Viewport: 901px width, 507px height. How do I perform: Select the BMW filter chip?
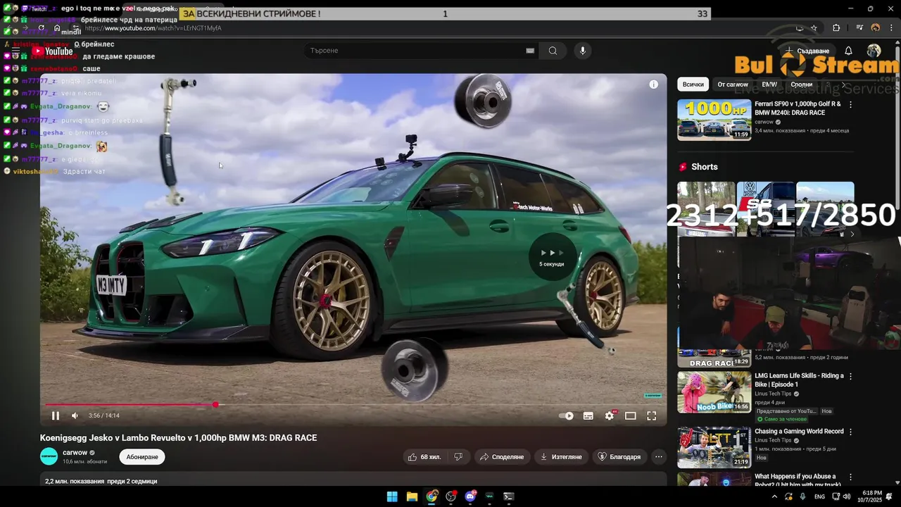point(769,84)
